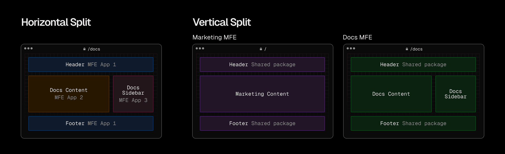Viewport: 505px width, 154px height.
Task: Select the orange Docs Content MFE App 2 block
Action: (x=69, y=94)
